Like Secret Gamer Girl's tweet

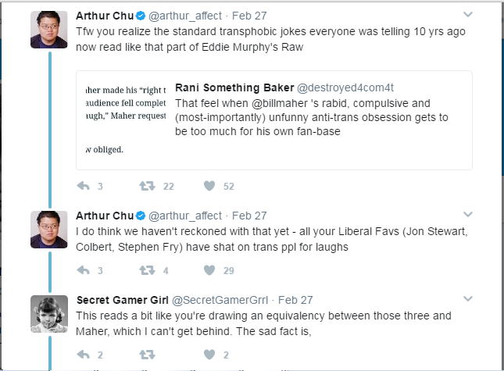[209, 355]
